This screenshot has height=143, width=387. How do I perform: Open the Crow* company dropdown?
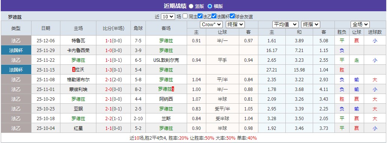[211, 24]
